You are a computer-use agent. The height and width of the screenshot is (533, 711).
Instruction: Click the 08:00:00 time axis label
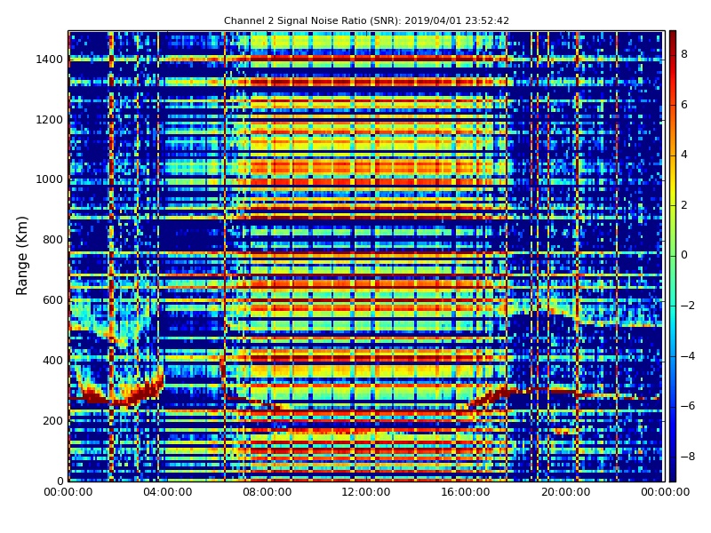pos(268,492)
